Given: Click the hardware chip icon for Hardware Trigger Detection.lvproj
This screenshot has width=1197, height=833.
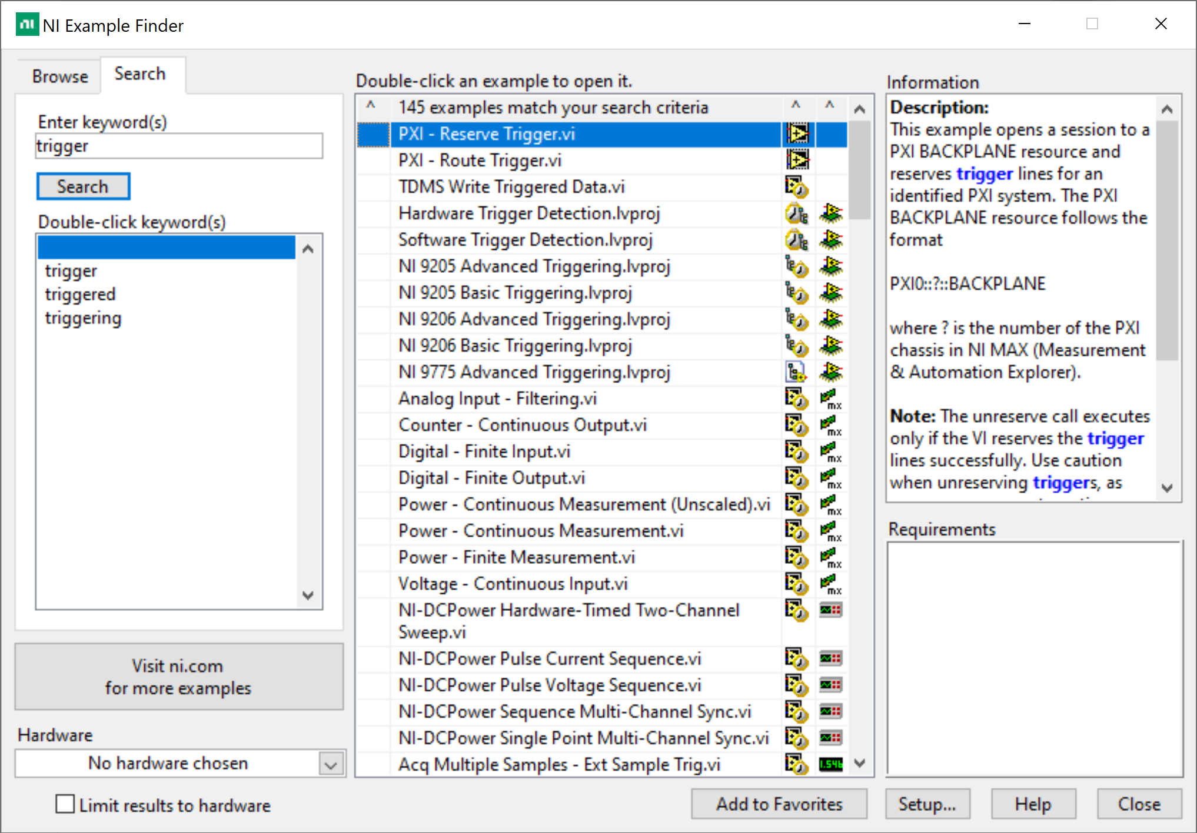Looking at the screenshot, I should 831,213.
